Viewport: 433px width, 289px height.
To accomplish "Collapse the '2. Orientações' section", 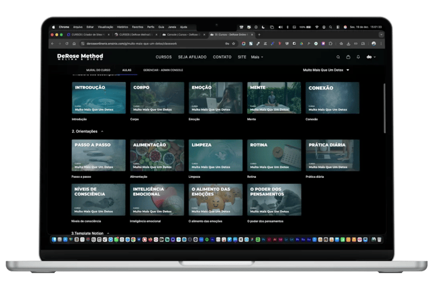I will (x=102, y=132).
